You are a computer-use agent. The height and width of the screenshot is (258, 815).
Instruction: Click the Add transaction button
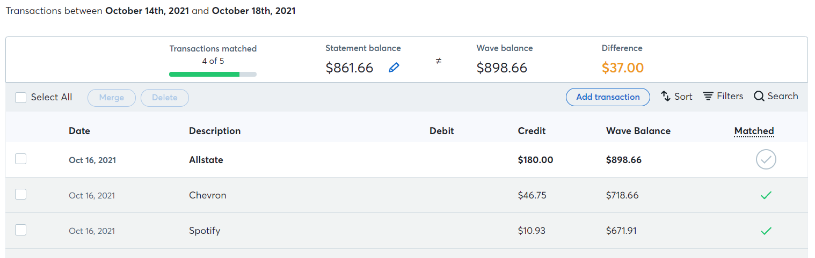pos(608,97)
